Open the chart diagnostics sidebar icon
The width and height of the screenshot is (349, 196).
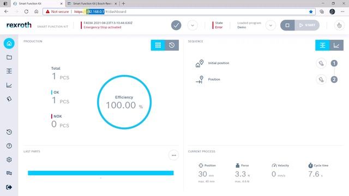click(x=9, y=85)
